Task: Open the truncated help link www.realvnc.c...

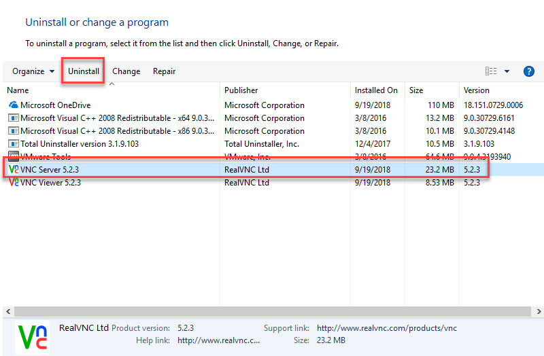Action: [218, 340]
